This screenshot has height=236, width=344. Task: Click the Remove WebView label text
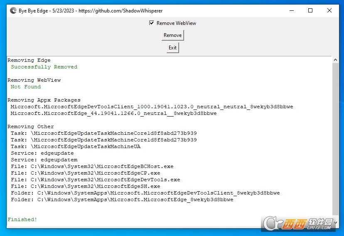(x=176, y=23)
